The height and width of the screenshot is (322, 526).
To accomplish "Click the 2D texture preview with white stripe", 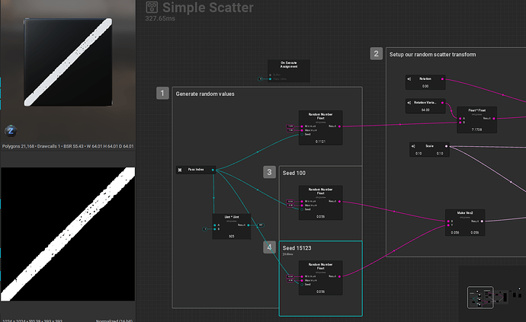I will click(67, 234).
